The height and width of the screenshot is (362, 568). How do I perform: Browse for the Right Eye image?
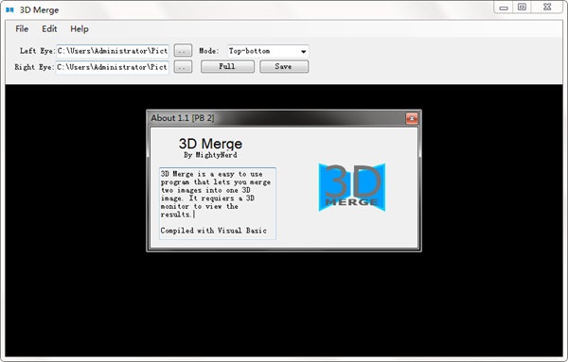(x=183, y=67)
